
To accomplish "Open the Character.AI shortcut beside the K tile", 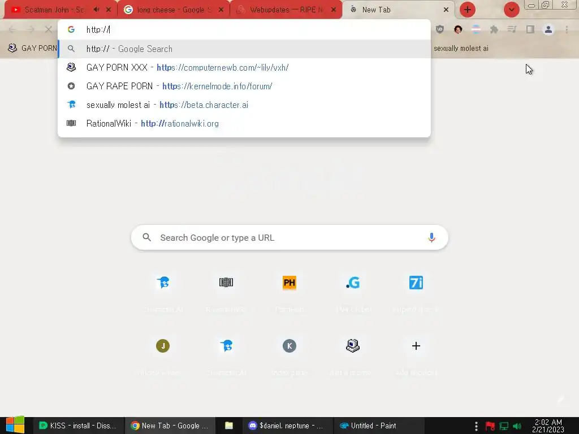I will (x=226, y=346).
